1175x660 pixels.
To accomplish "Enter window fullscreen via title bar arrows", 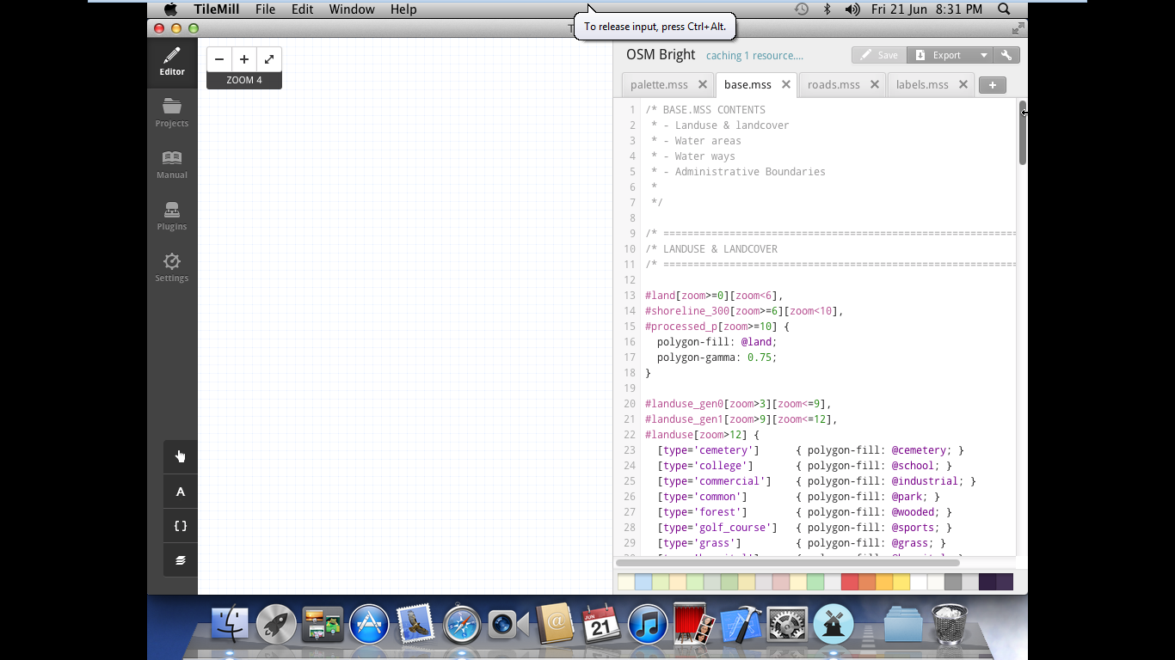I will point(1018,28).
